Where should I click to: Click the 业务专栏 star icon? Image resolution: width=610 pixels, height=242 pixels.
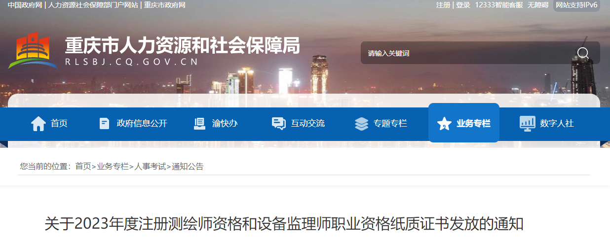[x=444, y=123]
